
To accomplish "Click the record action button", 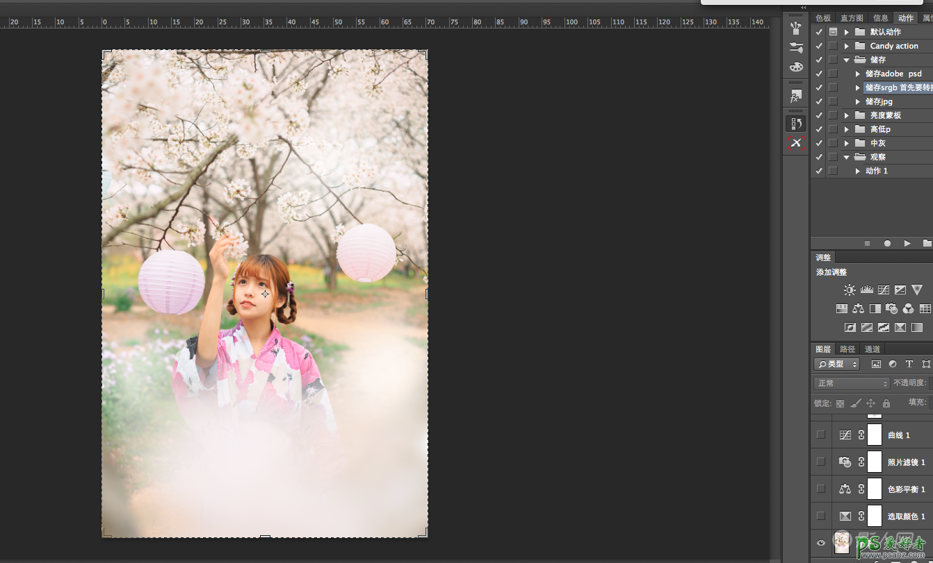I will point(887,244).
